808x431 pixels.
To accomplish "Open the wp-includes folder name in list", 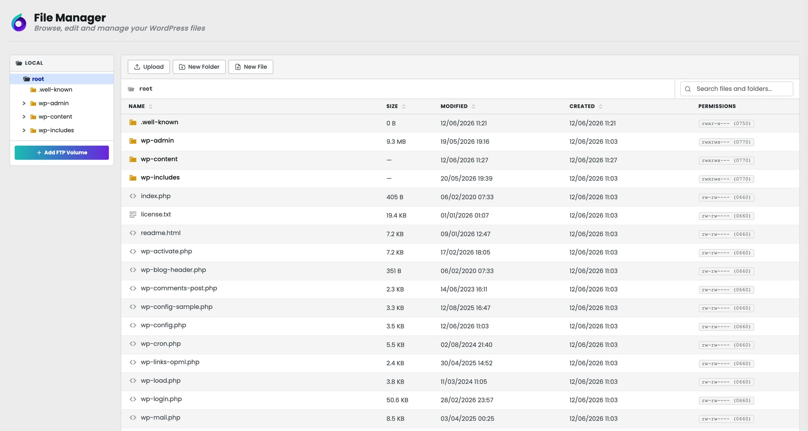I will tap(160, 177).
